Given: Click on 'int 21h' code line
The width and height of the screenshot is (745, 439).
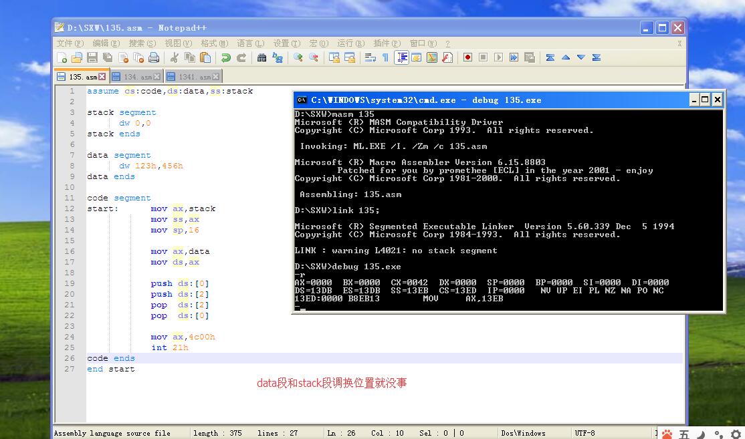Looking at the screenshot, I should click(170, 347).
